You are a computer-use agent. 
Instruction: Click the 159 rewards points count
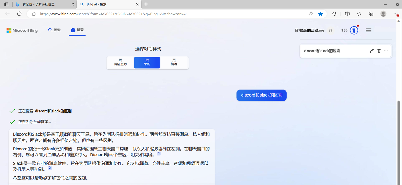pyautogui.click(x=344, y=31)
